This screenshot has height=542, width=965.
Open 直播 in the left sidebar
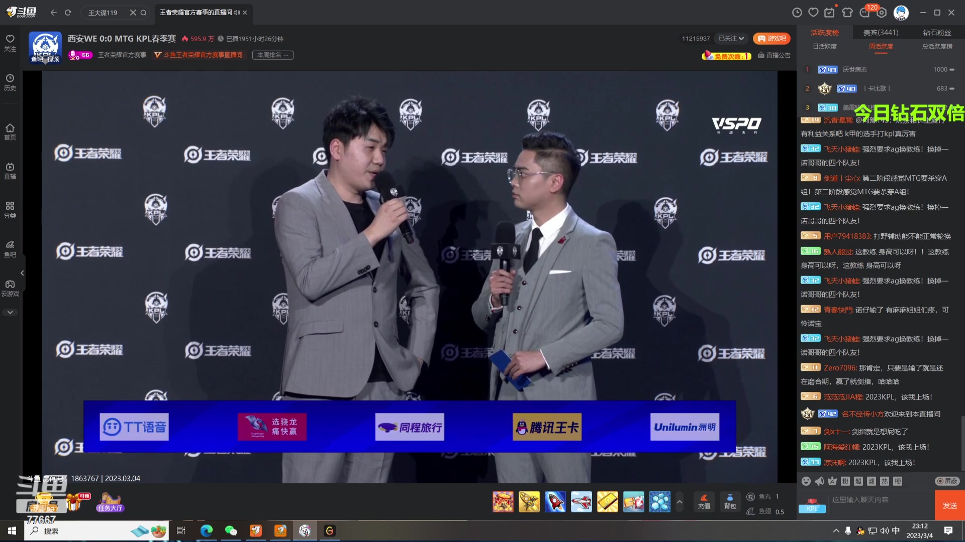(10, 171)
